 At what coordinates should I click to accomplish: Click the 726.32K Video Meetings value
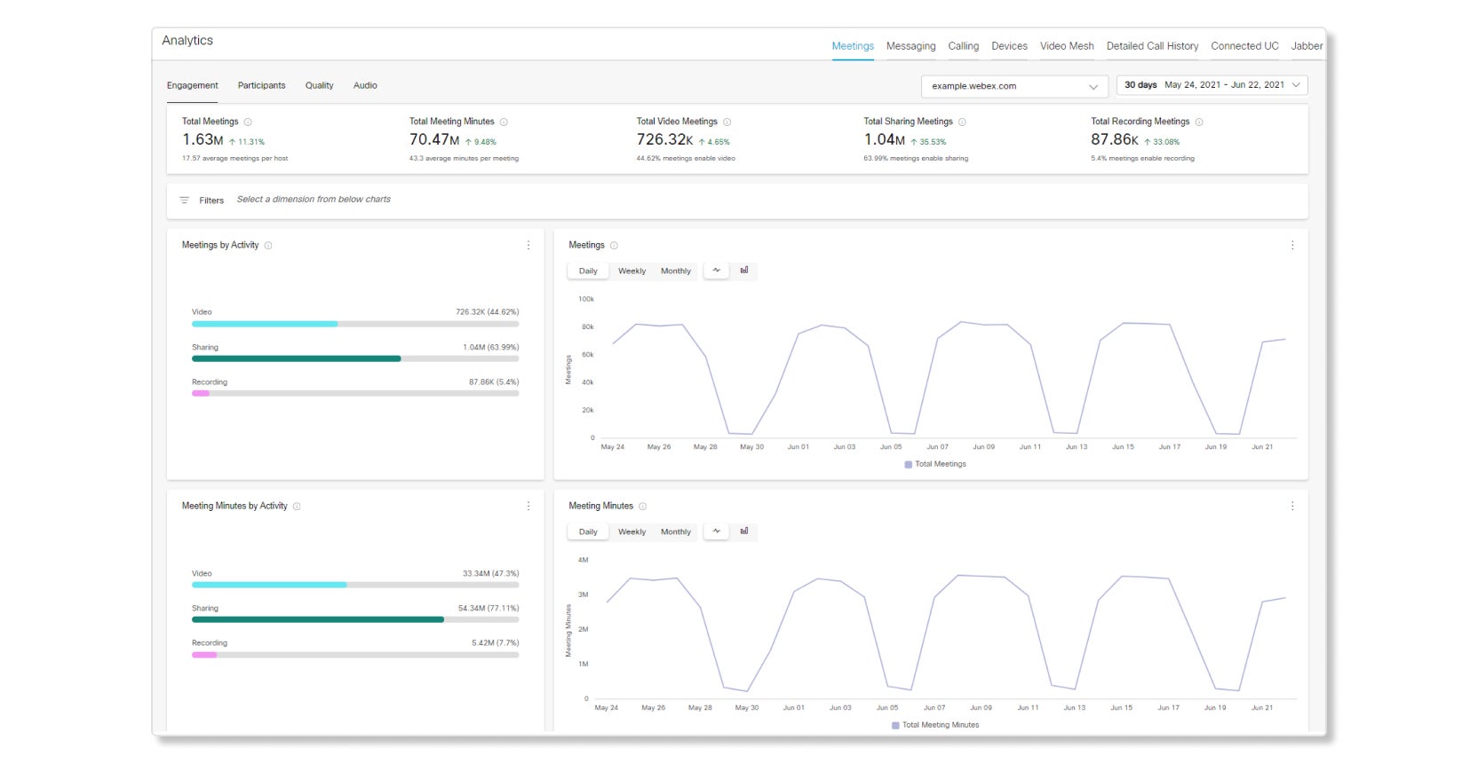pyautogui.click(x=664, y=140)
